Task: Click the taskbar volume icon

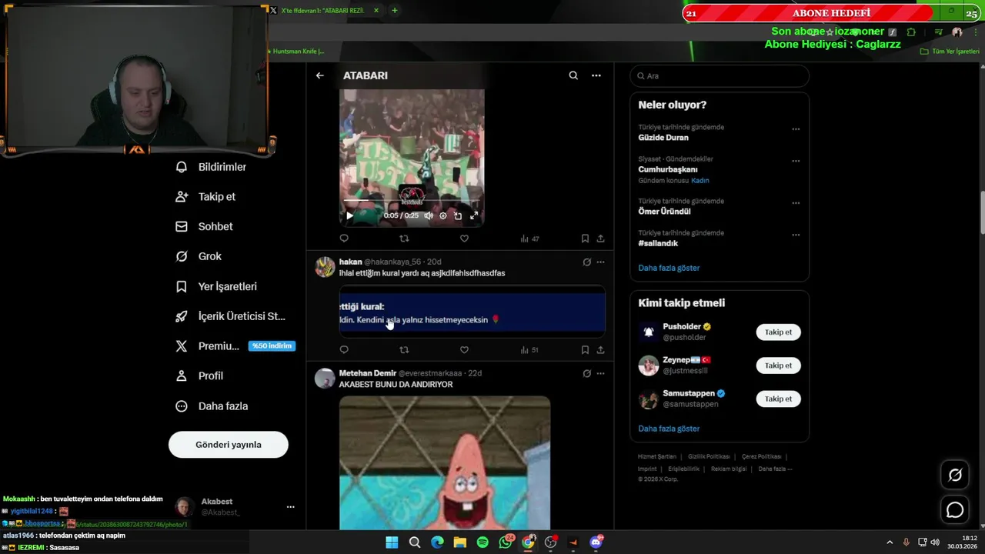Action: (x=935, y=542)
